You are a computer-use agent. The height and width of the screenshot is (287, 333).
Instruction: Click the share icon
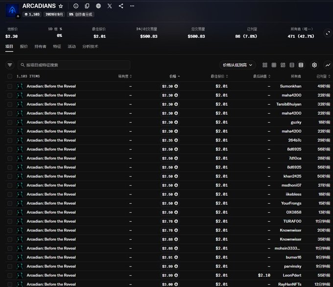121,6
